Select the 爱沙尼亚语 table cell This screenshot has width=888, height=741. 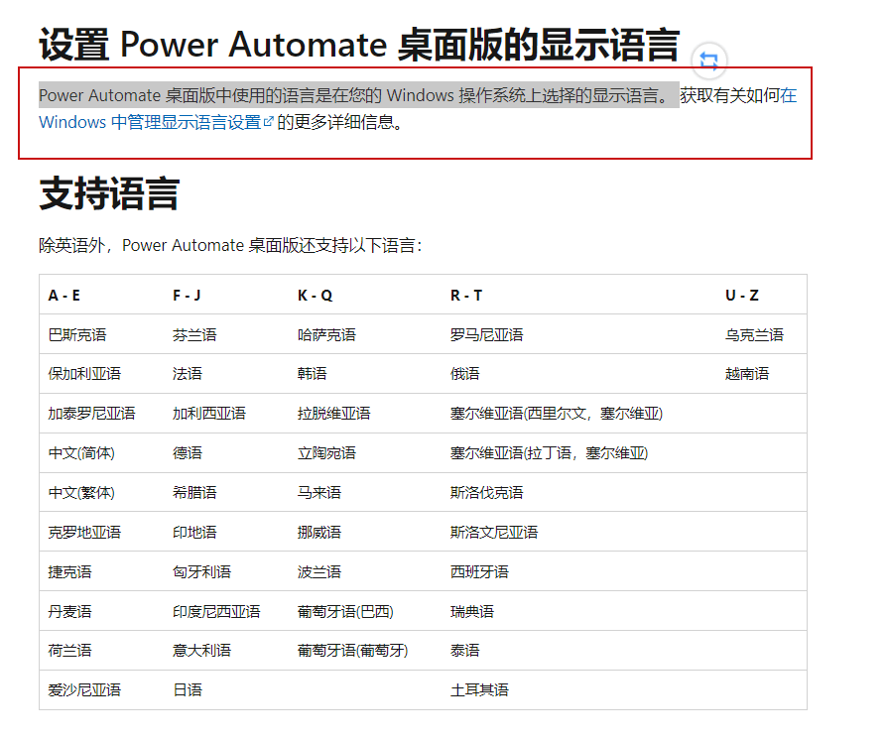(84, 690)
